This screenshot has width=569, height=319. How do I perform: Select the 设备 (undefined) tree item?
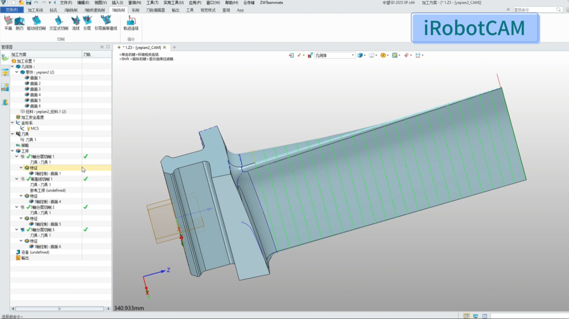(33, 252)
